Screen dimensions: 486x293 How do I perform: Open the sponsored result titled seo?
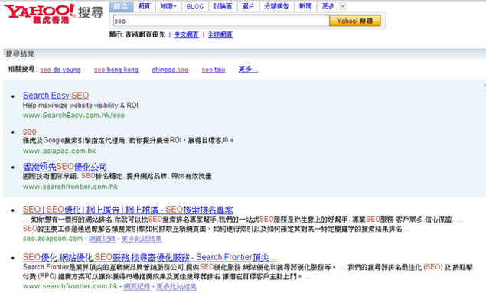click(x=29, y=132)
